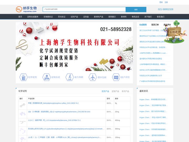Open the 新材料产品 menu item
This screenshot has height=142, width=189.
pos(98,17)
